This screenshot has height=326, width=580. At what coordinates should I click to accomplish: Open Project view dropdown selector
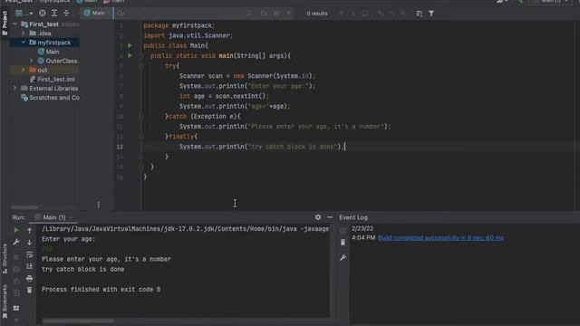24,14
